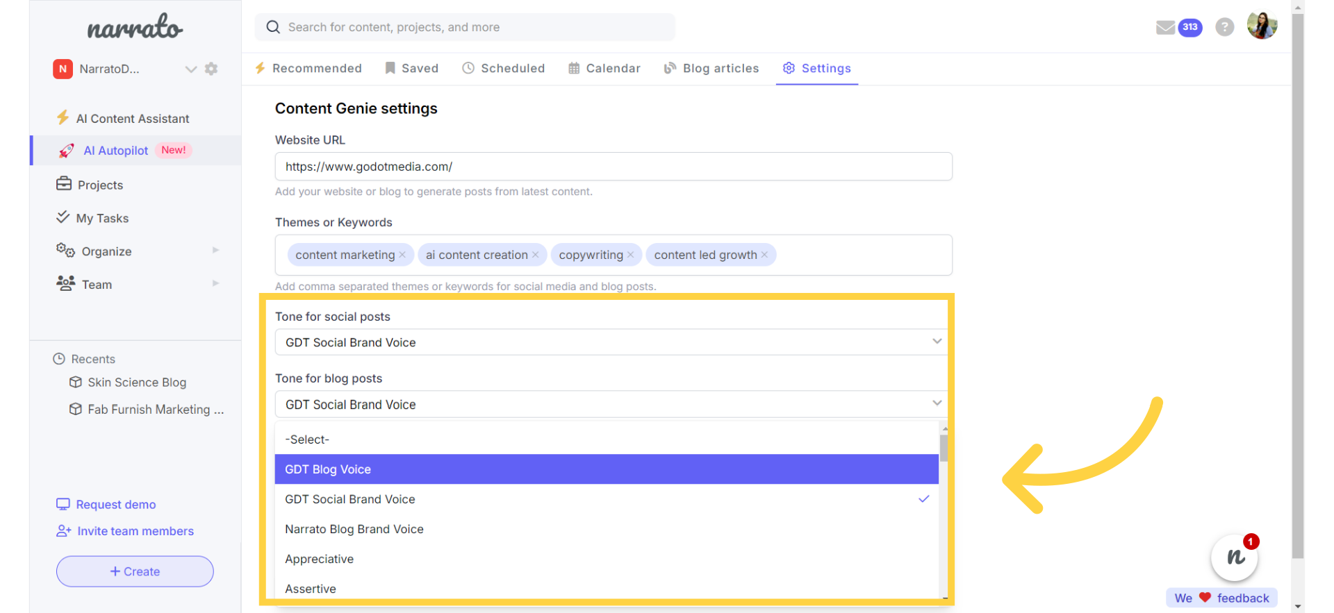The image size is (1334, 613).
Task: Open workspace settings gear icon
Action: [211, 69]
